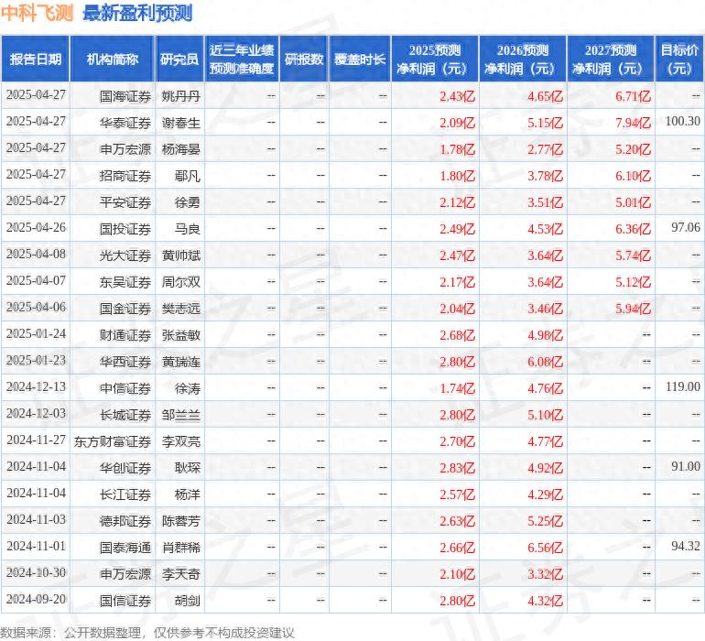This screenshot has height=641, width=705.
Task: Click the 中科飞测 stock name title
Action: (37, 13)
